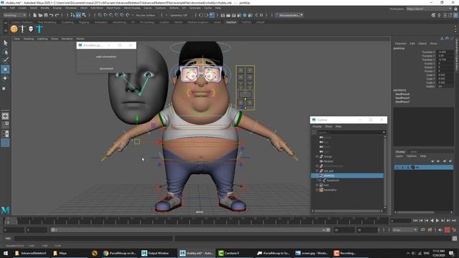Open the Render View icon
The width and height of the screenshot is (459, 258).
click(223, 15)
